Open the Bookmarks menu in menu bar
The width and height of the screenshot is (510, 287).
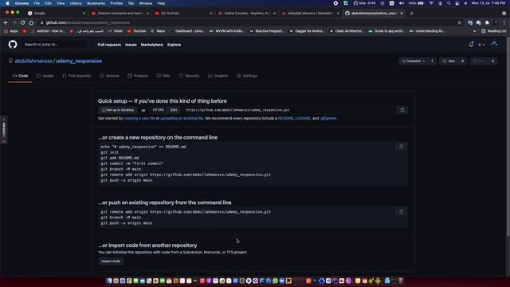point(96,3)
